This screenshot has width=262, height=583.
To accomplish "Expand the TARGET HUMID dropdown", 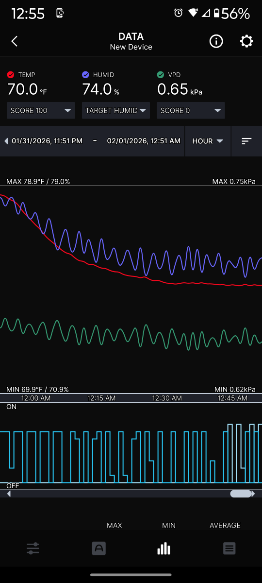I will click(116, 110).
